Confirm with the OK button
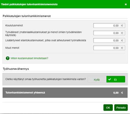 coord(108,108)
